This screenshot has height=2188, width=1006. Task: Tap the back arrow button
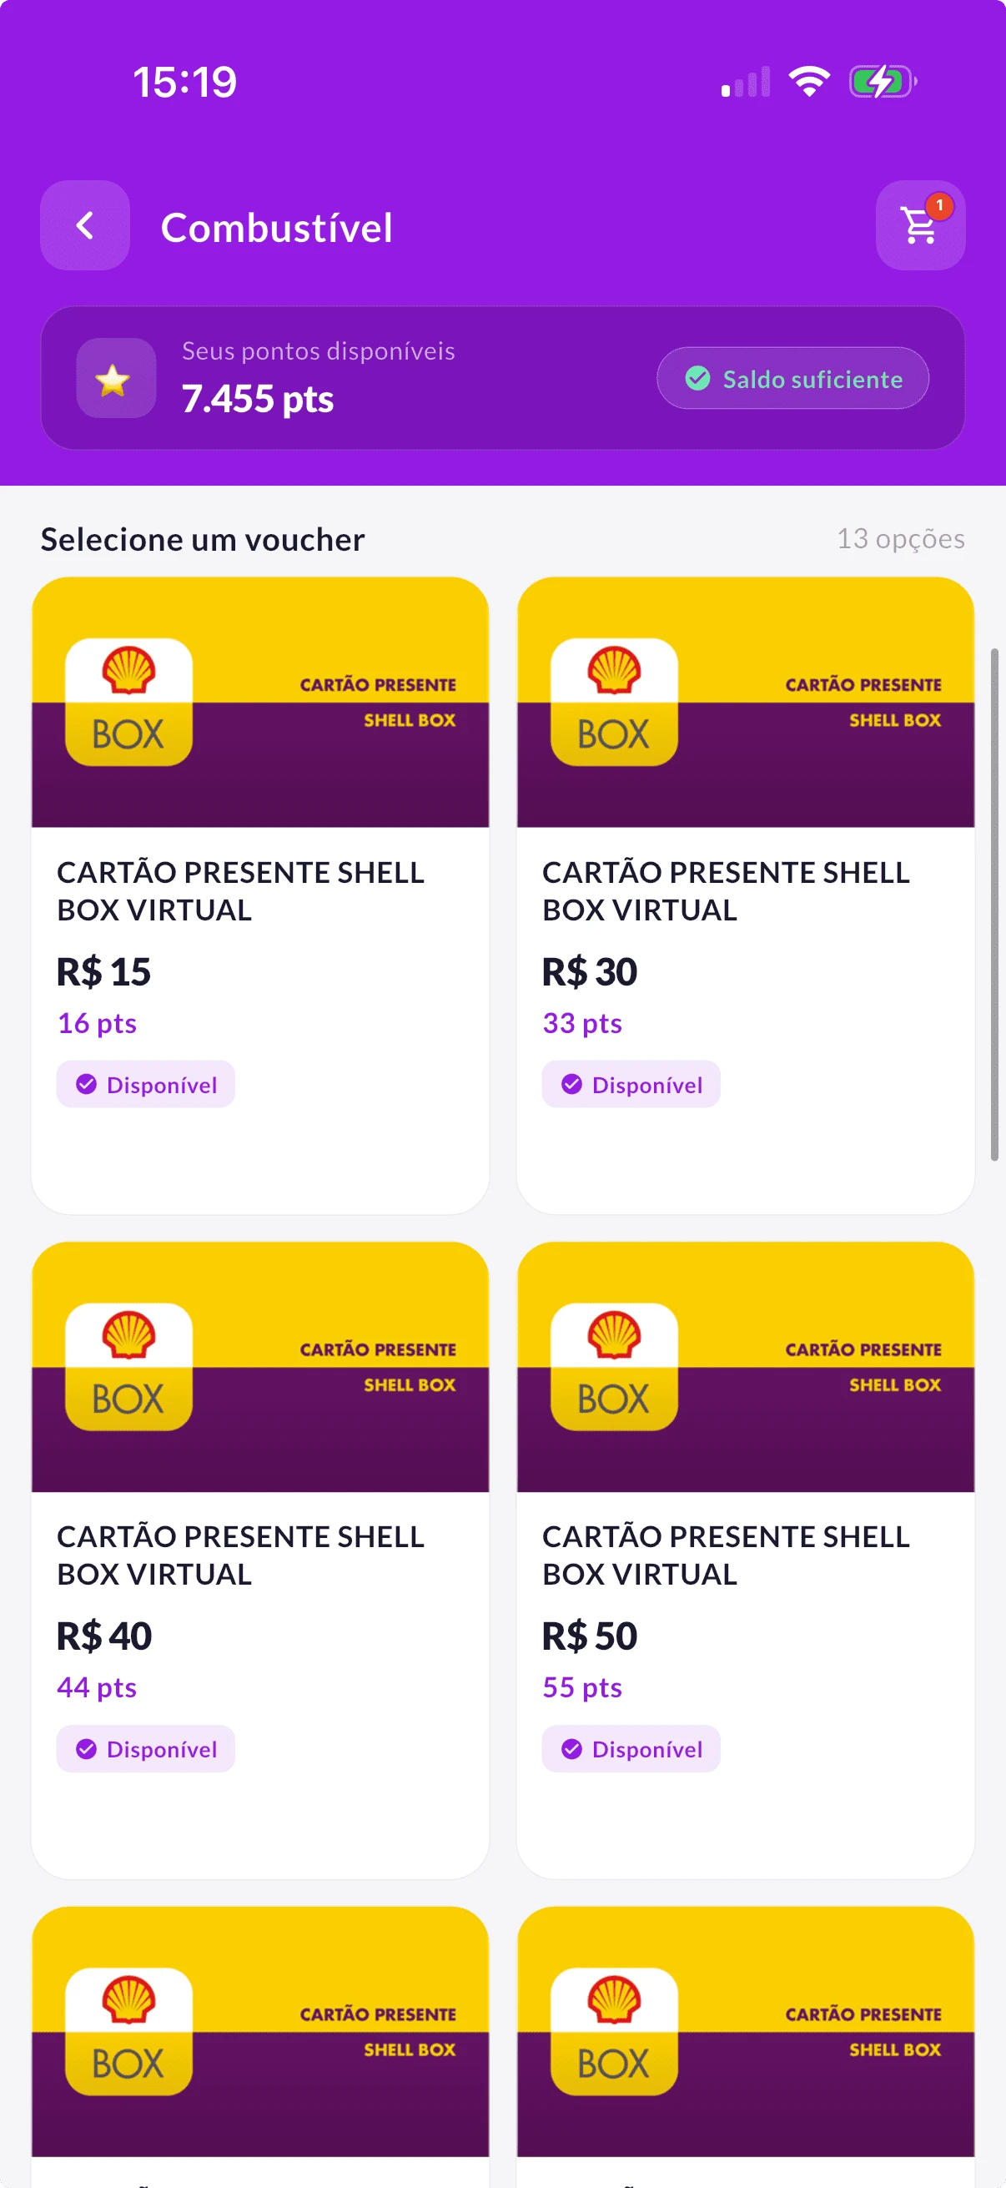85,226
